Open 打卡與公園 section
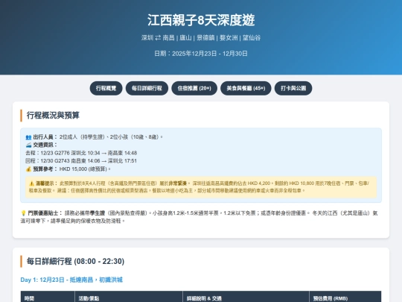 click(293, 88)
